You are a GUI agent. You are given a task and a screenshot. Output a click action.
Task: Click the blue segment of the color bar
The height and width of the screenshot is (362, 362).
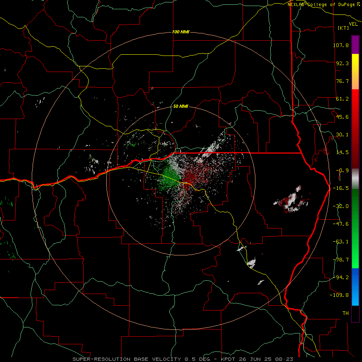click(355, 287)
